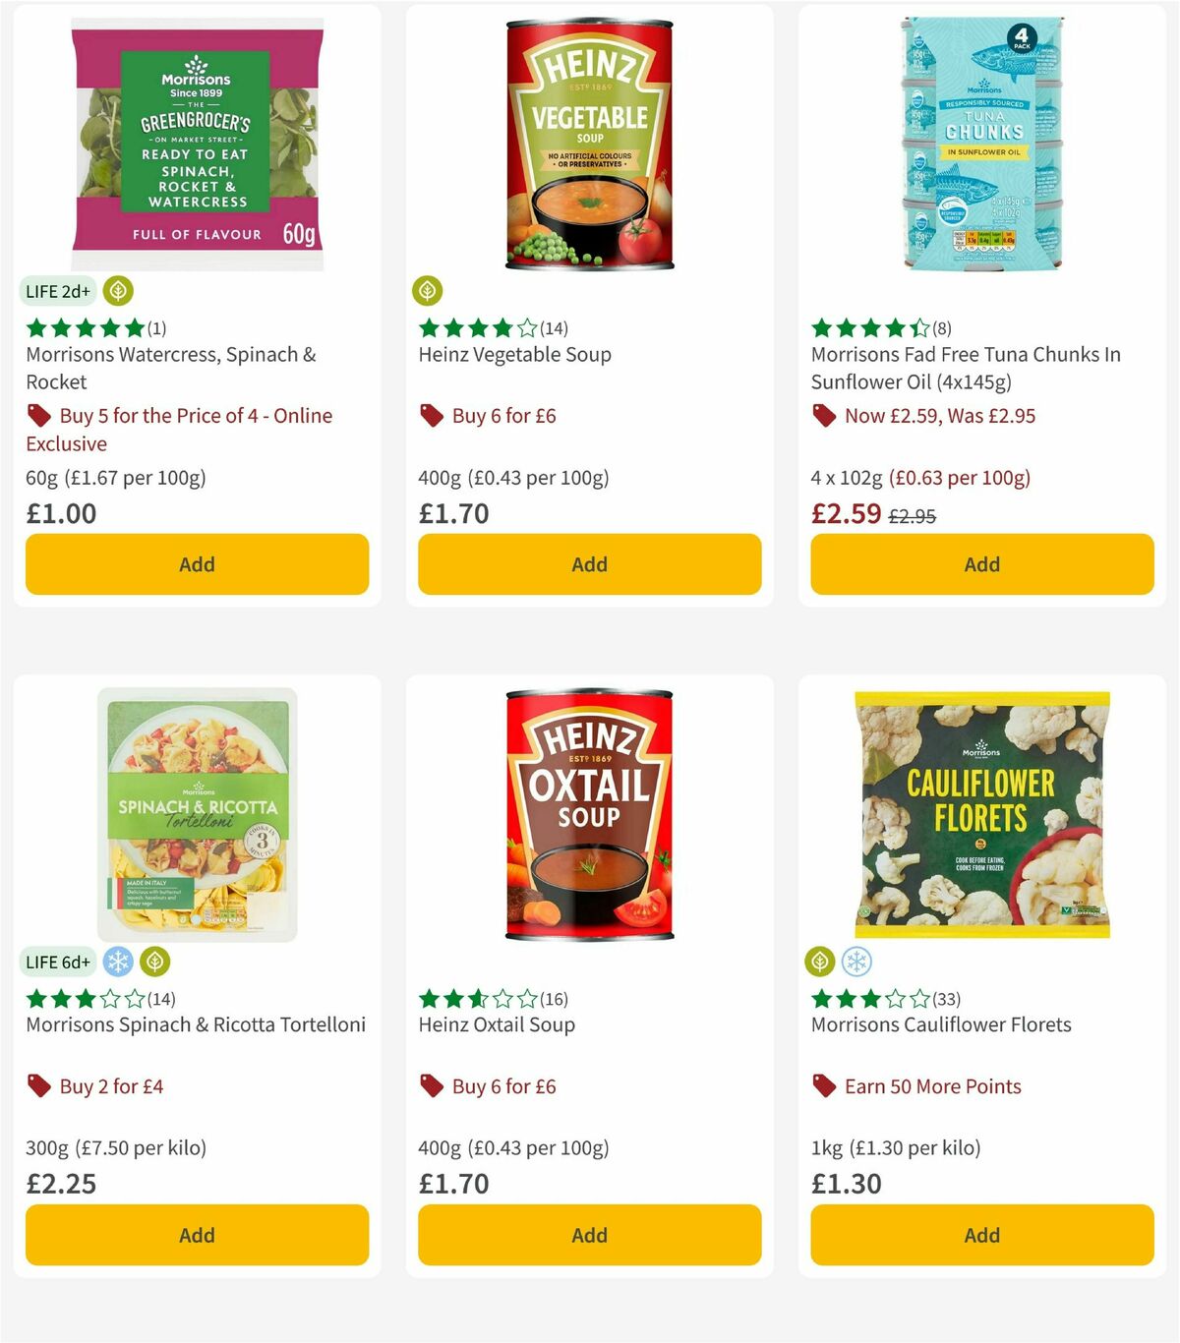Click the LIFE 6d+ badge on the Tortelloni
The width and height of the screenshot is (1180, 1343).
coord(58,962)
